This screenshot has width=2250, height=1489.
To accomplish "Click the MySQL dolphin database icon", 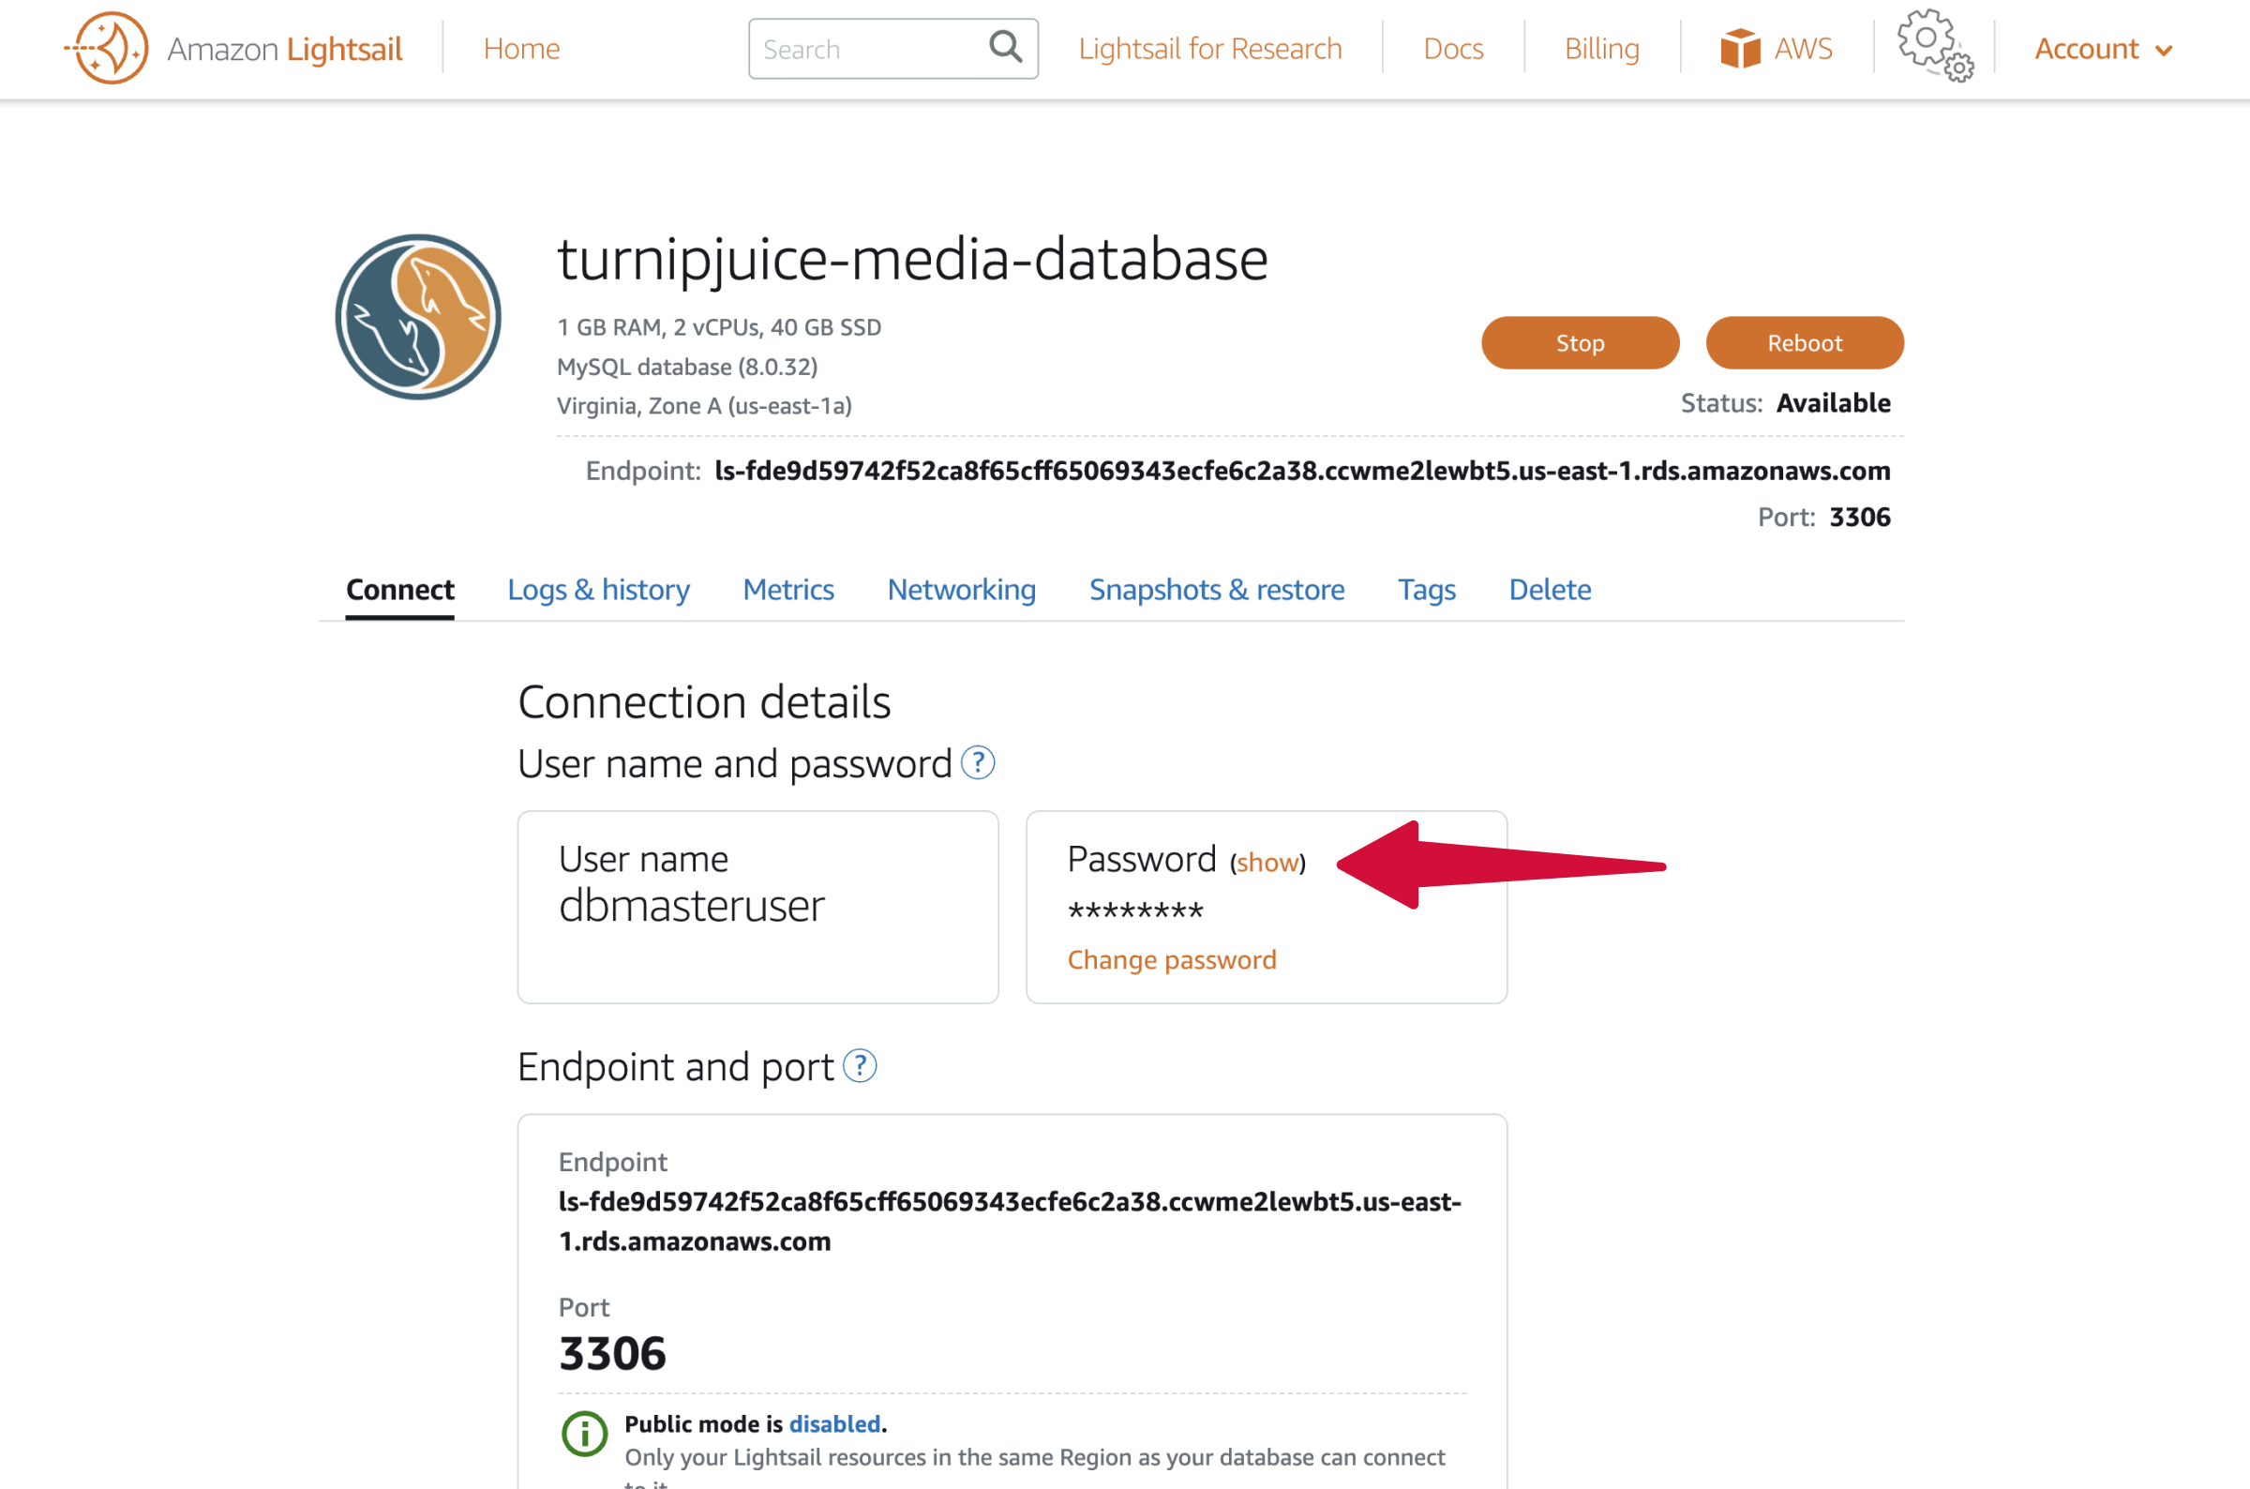I will pyautogui.click(x=419, y=317).
